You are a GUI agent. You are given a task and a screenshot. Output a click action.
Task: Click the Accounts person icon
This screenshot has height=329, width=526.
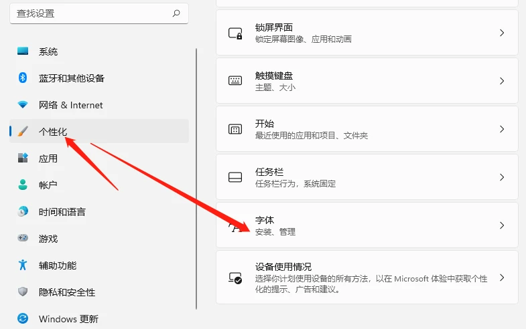23,185
